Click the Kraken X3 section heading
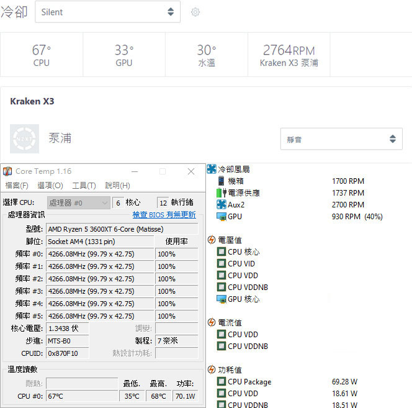412x408 pixels. 32,101
